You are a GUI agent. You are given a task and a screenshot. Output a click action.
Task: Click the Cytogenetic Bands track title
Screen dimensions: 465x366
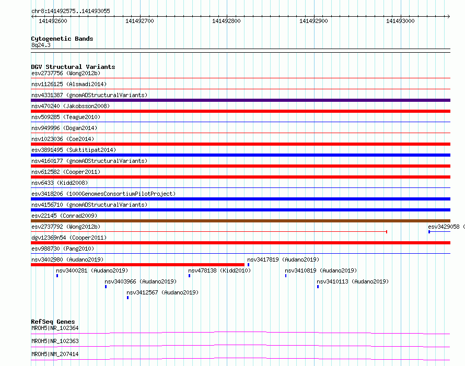click(x=62, y=39)
